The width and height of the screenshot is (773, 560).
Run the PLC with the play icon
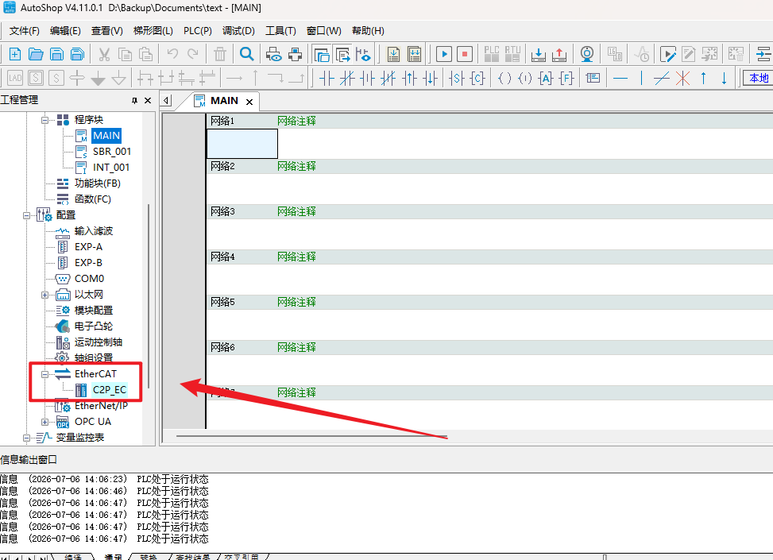tap(443, 54)
